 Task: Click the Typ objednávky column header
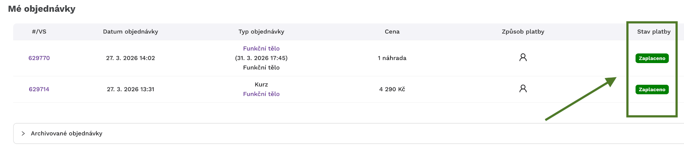pyautogui.click(x=261, y=32)
